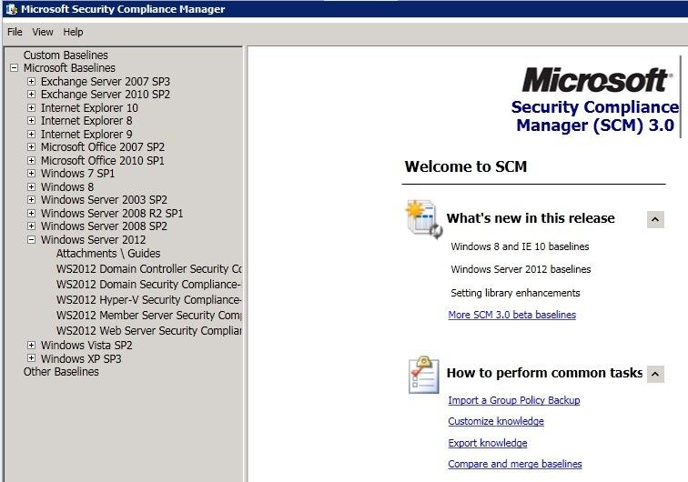Open the View menu
This screenshot has width=688, height=482.
43,32
